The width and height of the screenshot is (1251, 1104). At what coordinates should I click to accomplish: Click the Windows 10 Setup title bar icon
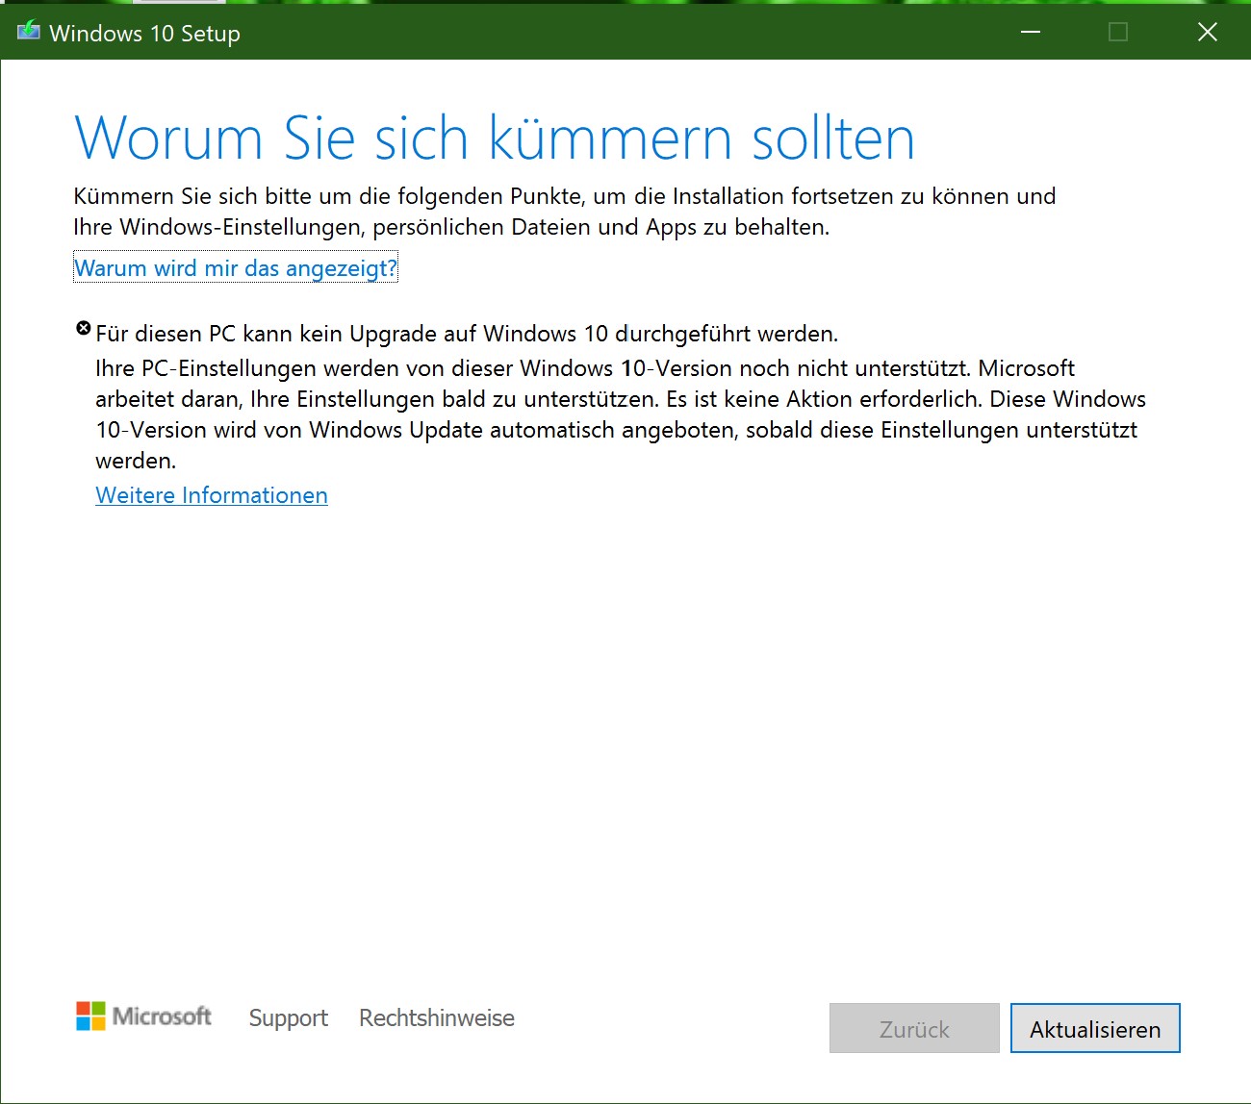tap(29, 31)
